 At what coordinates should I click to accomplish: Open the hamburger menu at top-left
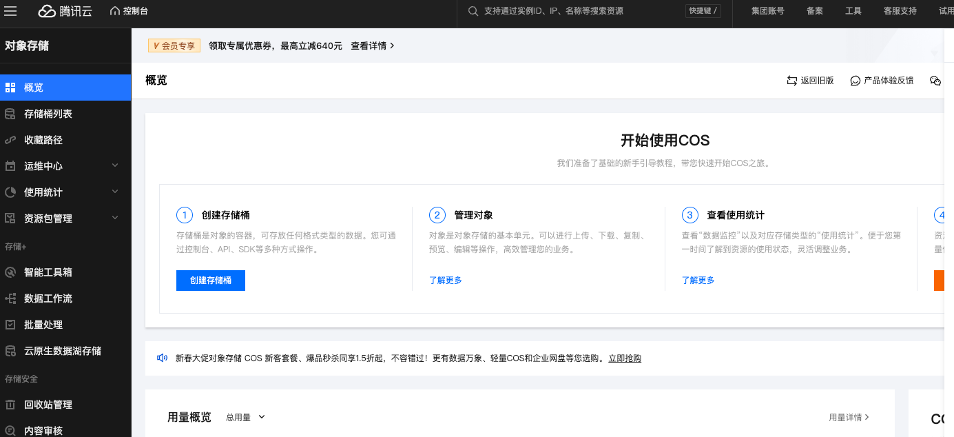[x=11, y=11]
